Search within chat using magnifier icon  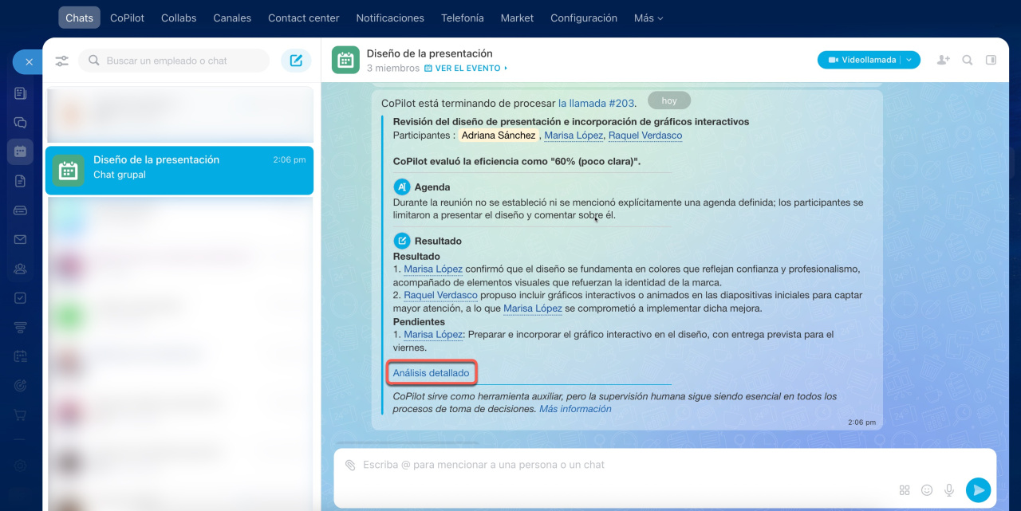click(967, 60)
